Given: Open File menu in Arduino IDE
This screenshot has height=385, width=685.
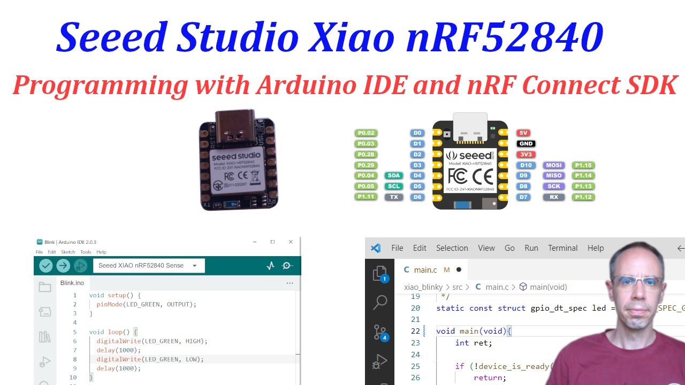Looking at the screenshot, I should pyautogui.click(x=39, y=252).
